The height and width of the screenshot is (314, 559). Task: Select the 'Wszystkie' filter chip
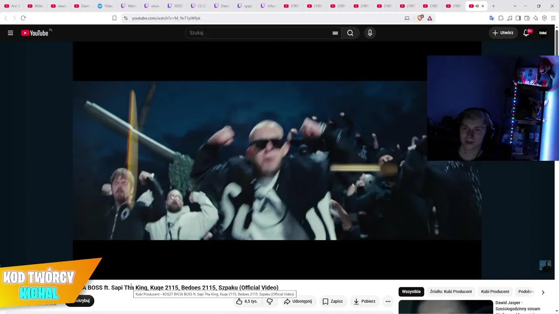pos(411,292)
